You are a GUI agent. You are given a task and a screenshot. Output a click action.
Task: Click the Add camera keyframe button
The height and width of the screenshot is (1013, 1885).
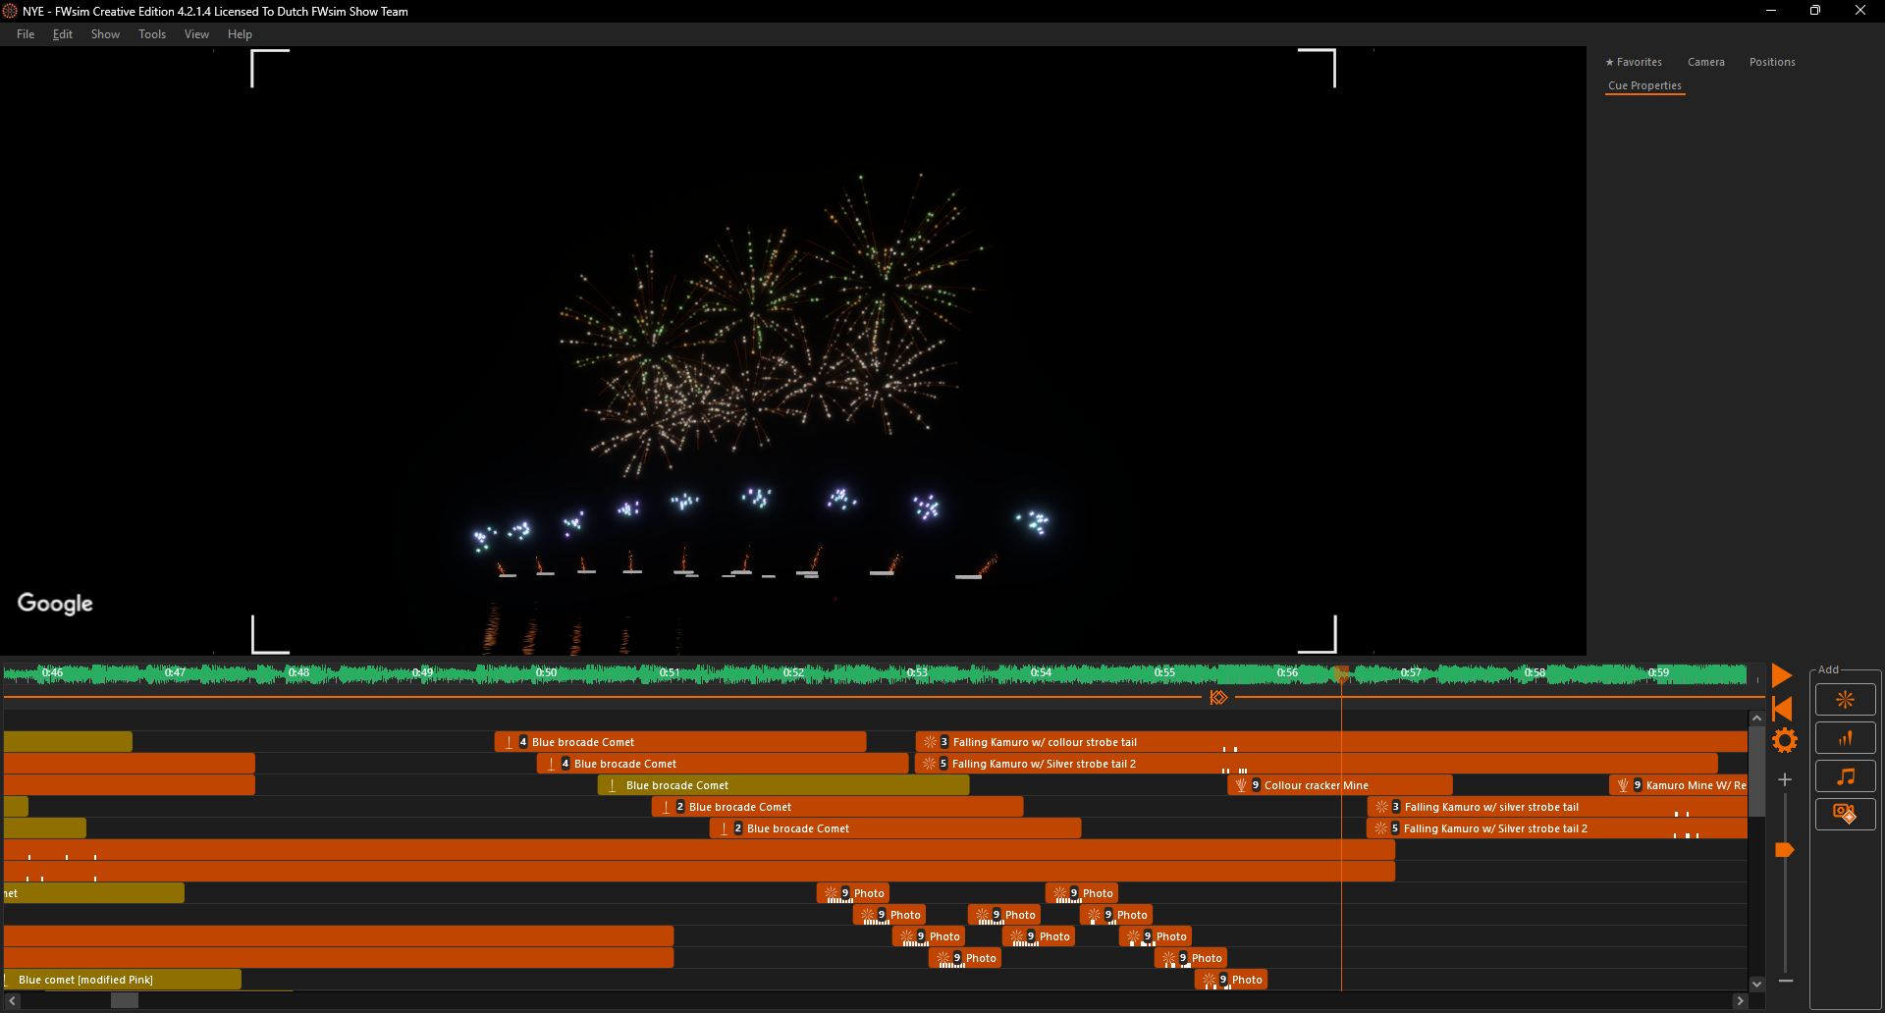[x=1845, y=814]
